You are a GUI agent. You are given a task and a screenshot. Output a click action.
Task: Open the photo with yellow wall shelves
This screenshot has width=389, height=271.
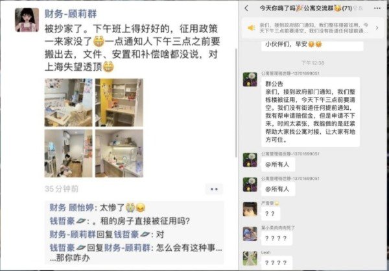(x=119, y=103)
